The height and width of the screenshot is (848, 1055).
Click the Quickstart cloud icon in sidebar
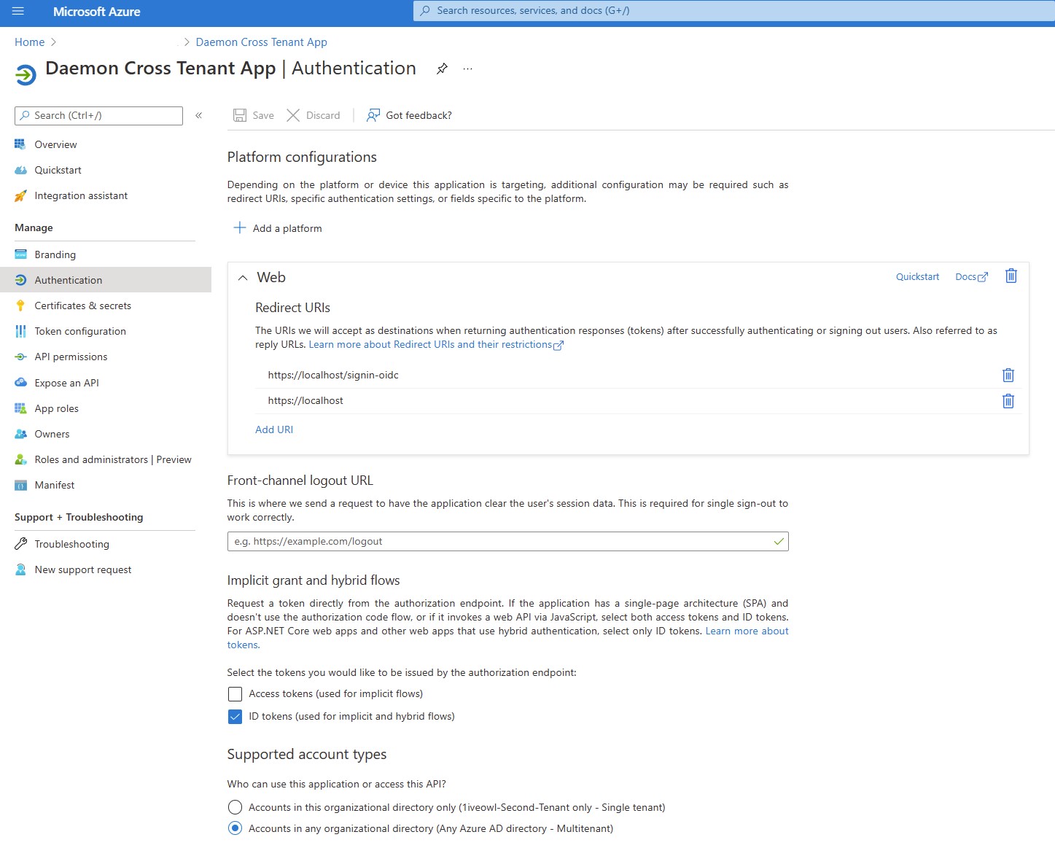(20, 170)
